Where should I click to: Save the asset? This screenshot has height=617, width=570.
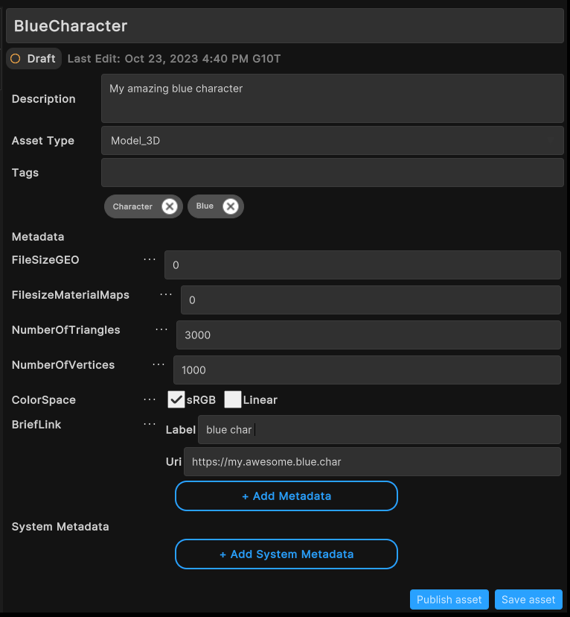click(x=528, y=599)
